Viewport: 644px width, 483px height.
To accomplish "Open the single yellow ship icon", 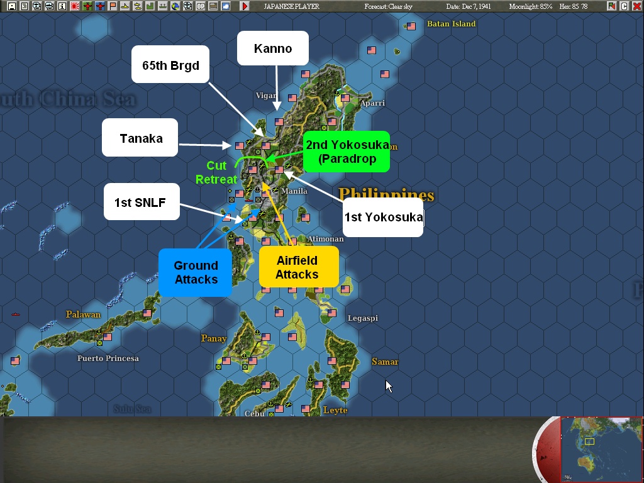I will click(125, 6).
